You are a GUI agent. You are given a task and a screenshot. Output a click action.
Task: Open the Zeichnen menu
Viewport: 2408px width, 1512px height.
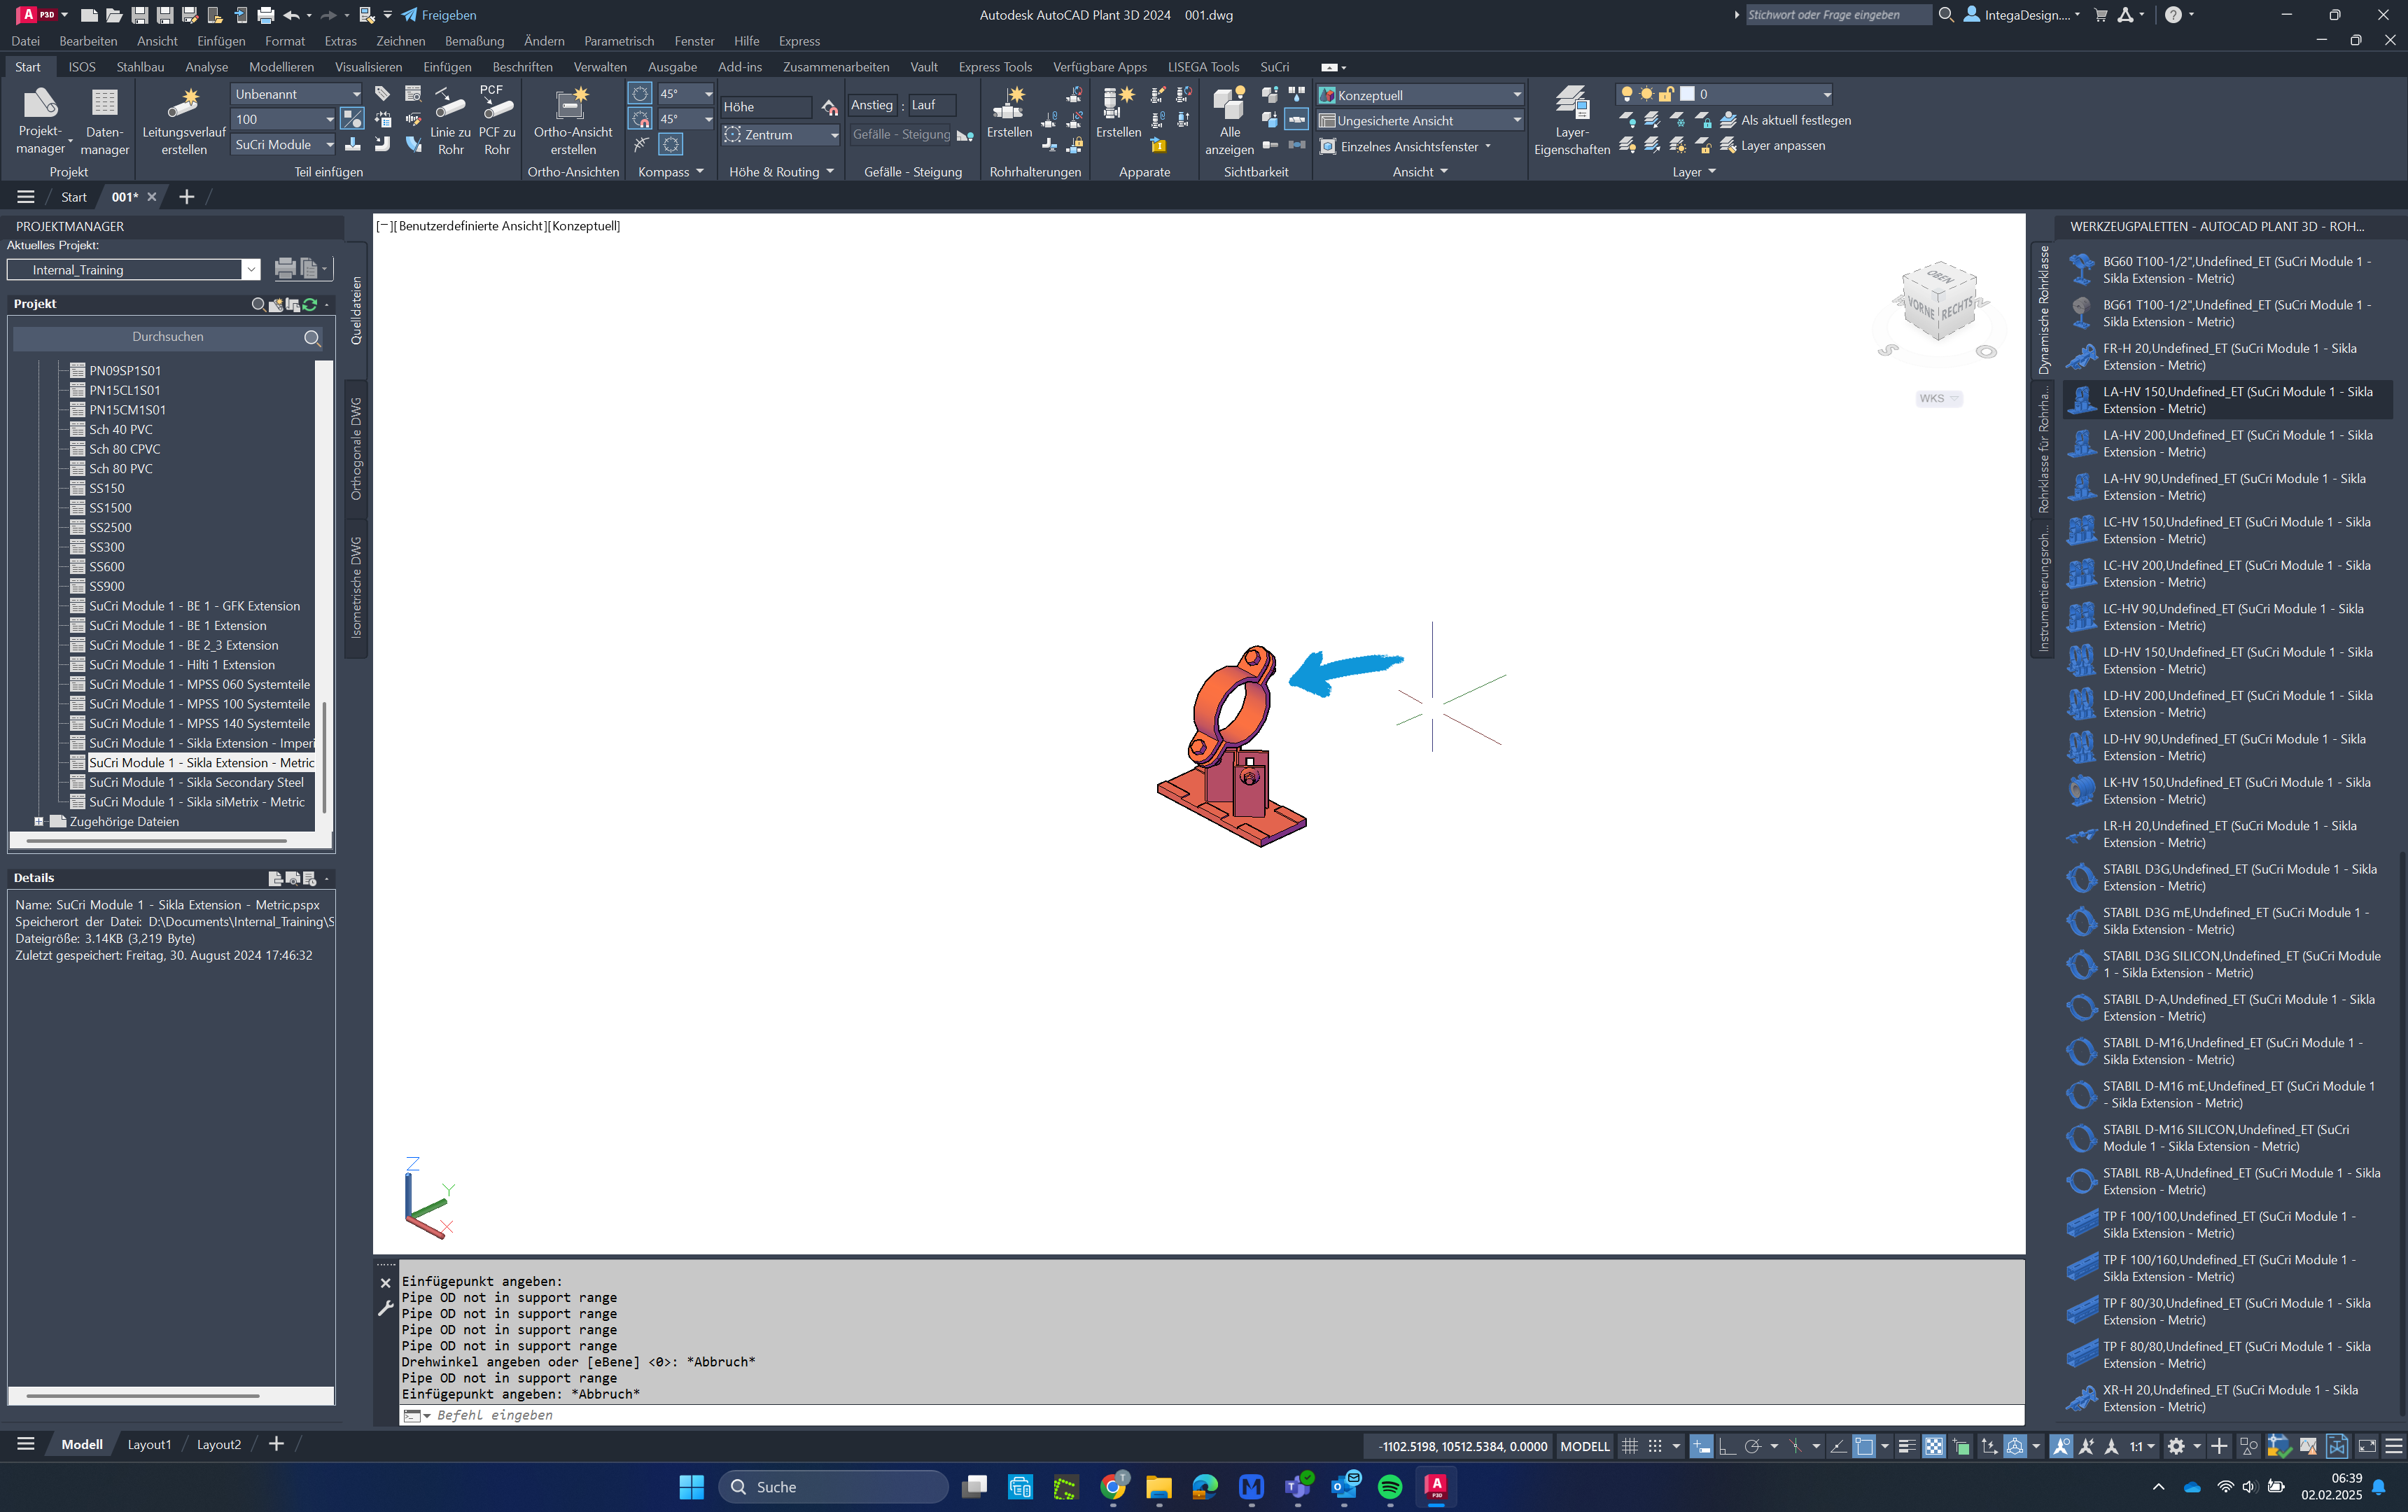(x=400, y=41)
